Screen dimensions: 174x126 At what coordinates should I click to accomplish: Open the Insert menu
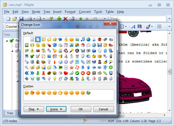57,12
